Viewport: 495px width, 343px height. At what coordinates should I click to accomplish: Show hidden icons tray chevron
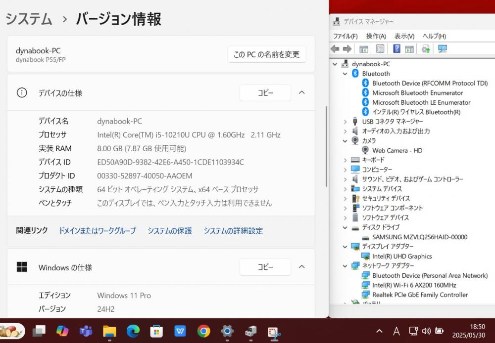point(380,331)
